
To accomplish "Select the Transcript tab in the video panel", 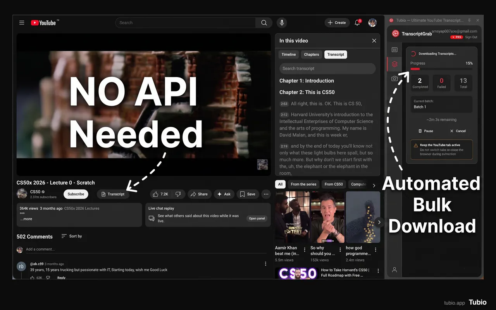I will pyautogui.click(x=336, y=55).
